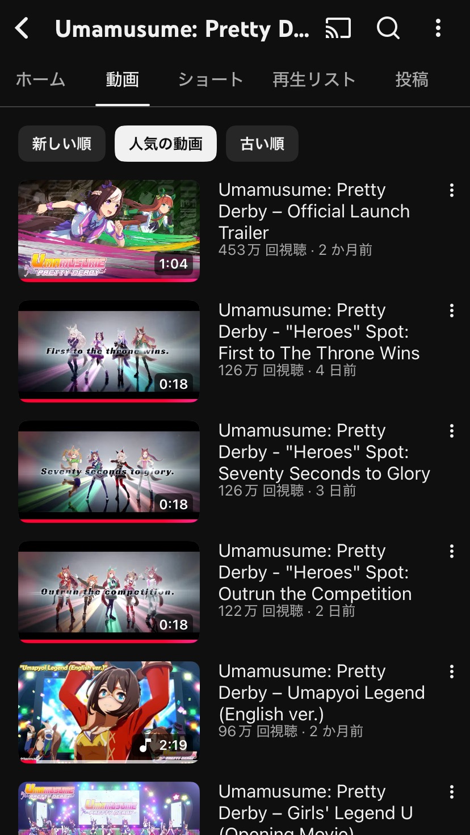Viewport: 470px width, 835px height.
Task: Play the Seventy Seconds to Glory thumbnail
Action: pos(109,472)
